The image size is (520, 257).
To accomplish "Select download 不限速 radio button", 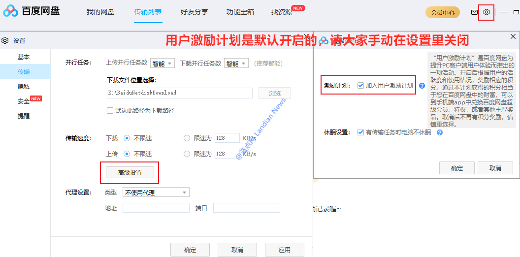I will pyautogui.click(x=127, y=138).
